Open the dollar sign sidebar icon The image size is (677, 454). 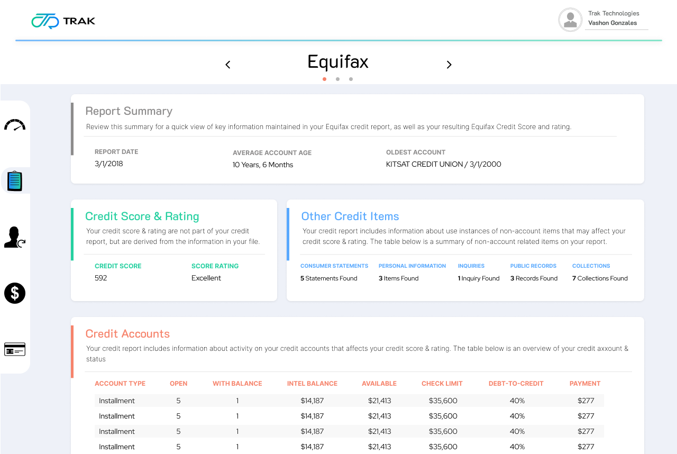point(15,293)
